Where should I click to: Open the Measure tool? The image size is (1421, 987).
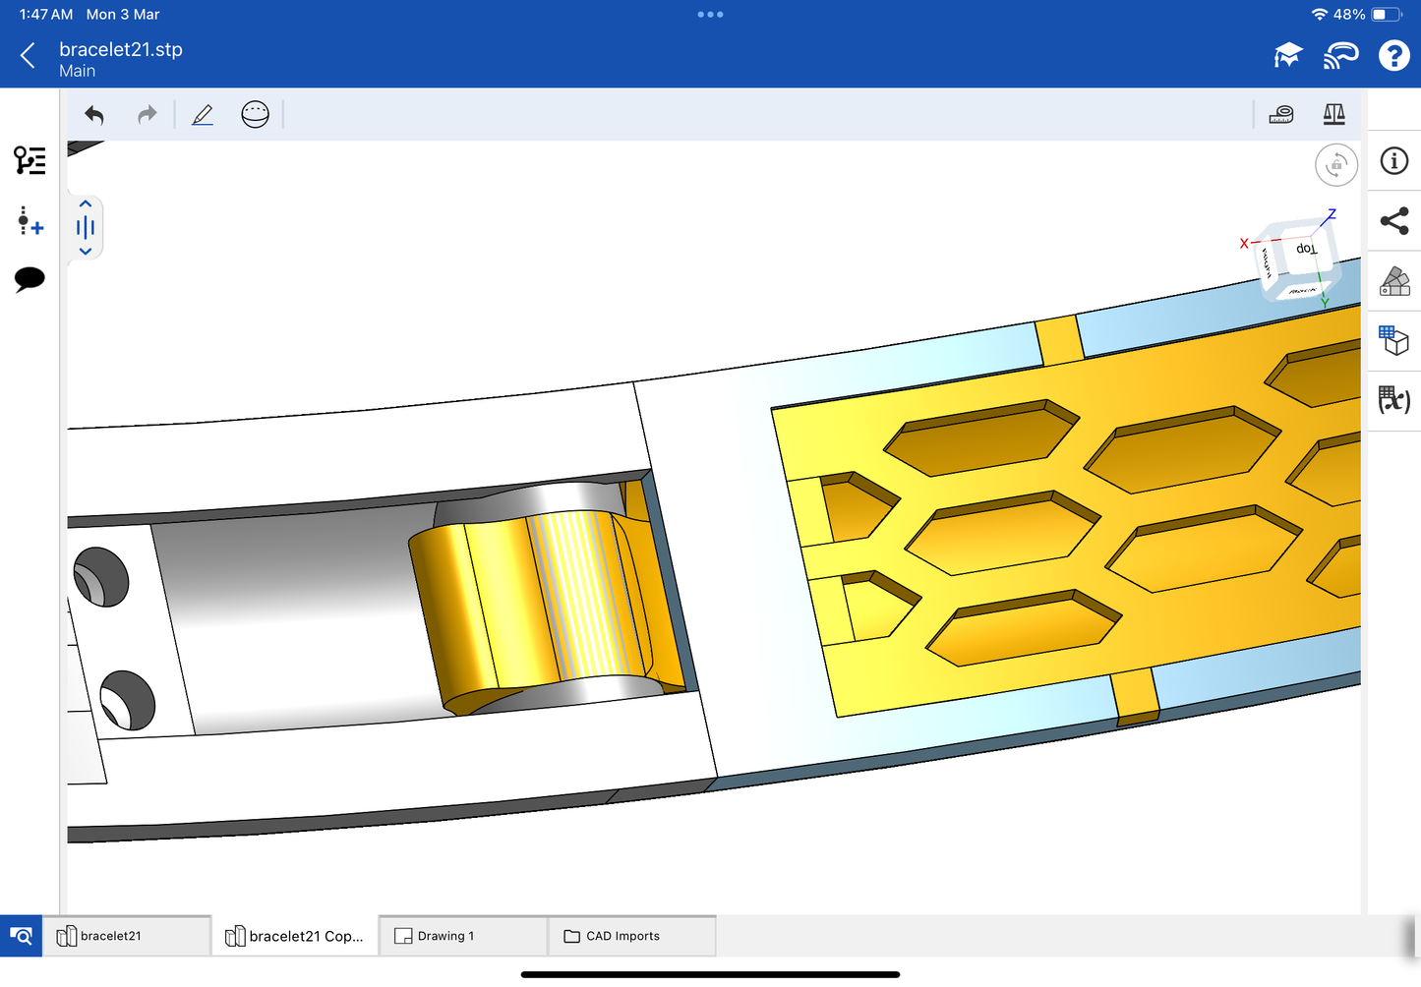coord(1280,115)
